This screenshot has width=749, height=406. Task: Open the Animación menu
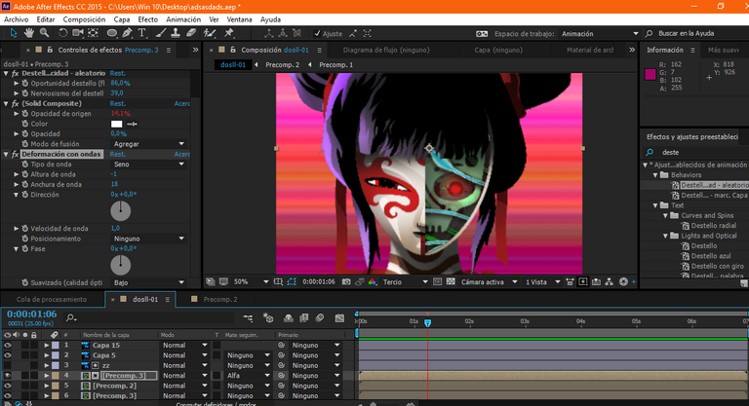click(183, 19)
